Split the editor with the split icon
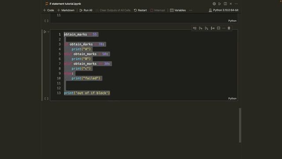282x159 pixels. (225, 4)
